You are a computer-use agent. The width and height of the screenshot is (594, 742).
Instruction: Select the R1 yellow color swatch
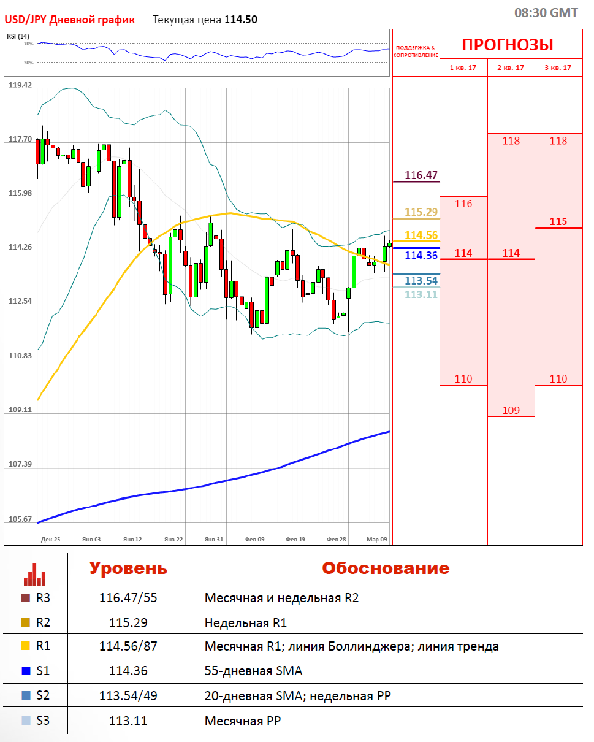[x=25, y=646]
